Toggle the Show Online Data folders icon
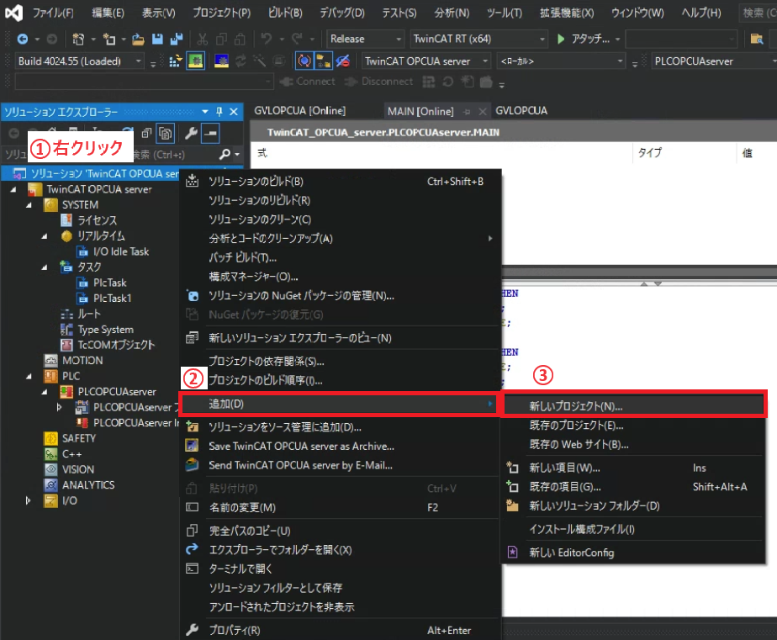 (324, 61)
